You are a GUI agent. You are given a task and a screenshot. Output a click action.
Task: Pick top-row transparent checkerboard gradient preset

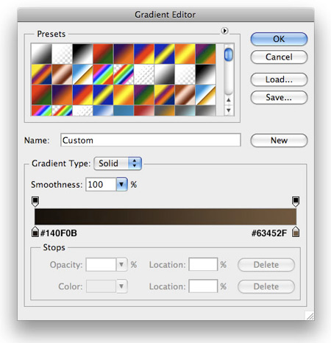62,54
